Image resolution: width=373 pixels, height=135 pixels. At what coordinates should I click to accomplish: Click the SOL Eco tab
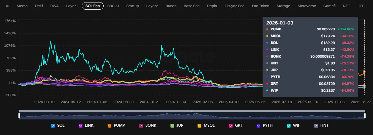tap(92, 6)
